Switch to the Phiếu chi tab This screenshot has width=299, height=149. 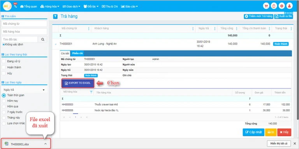[x=77, y=53]
